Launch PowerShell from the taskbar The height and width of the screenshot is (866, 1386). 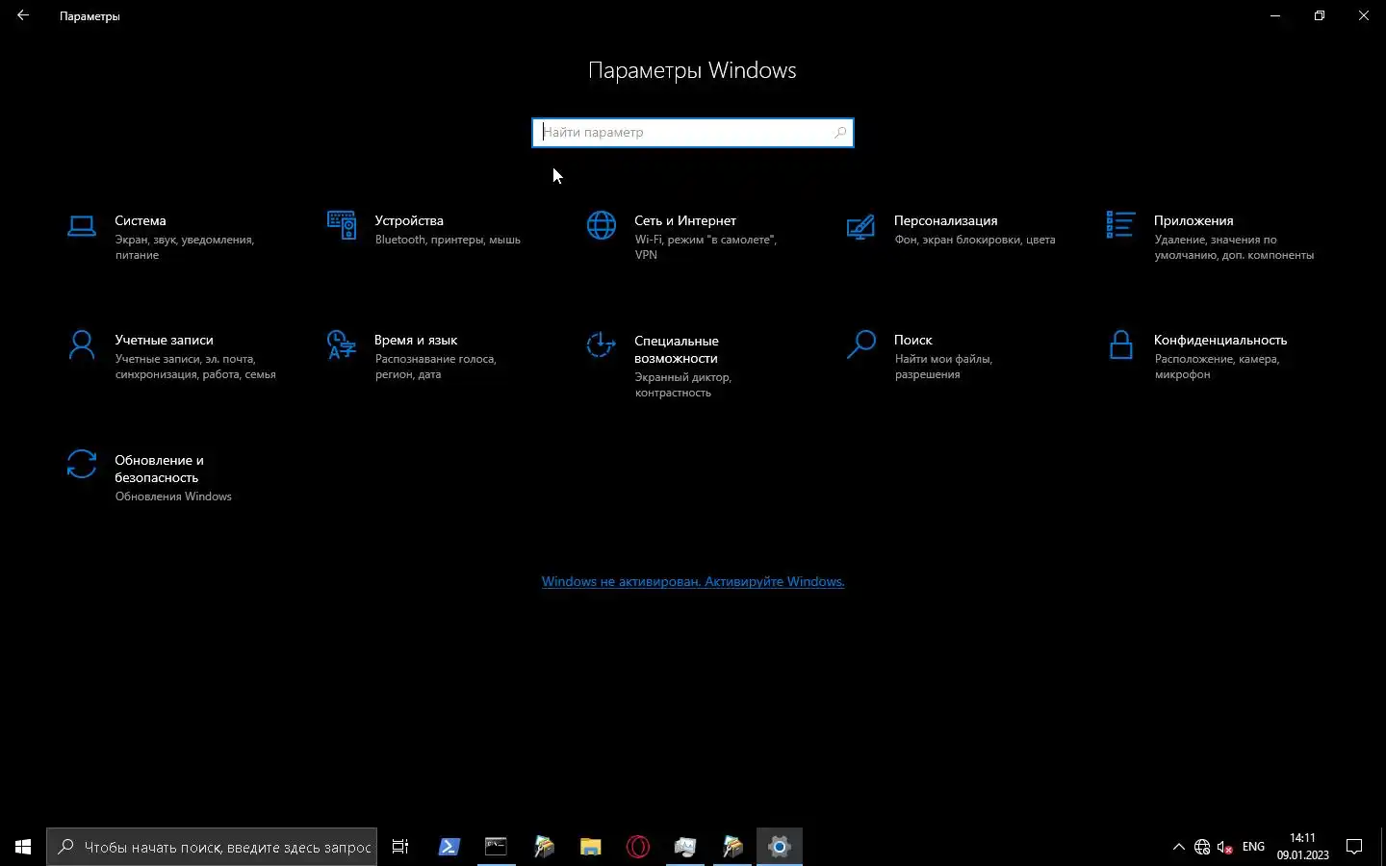point(449,847)
